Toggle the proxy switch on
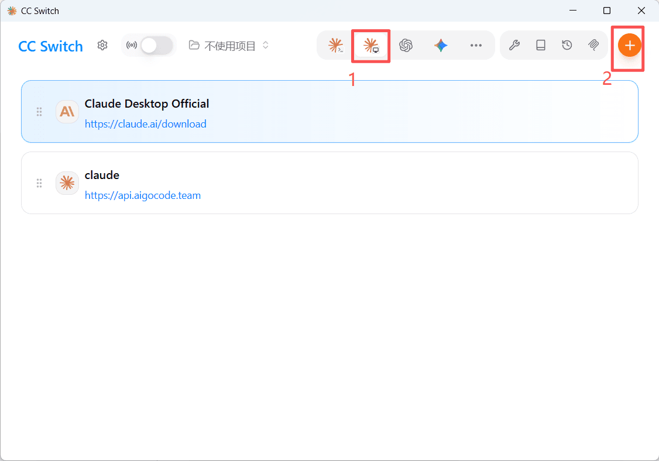Viewport: 659px width, 461px height. [x=156, y=46]
